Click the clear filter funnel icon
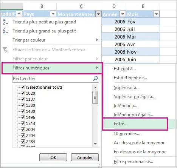 point(5,50)
